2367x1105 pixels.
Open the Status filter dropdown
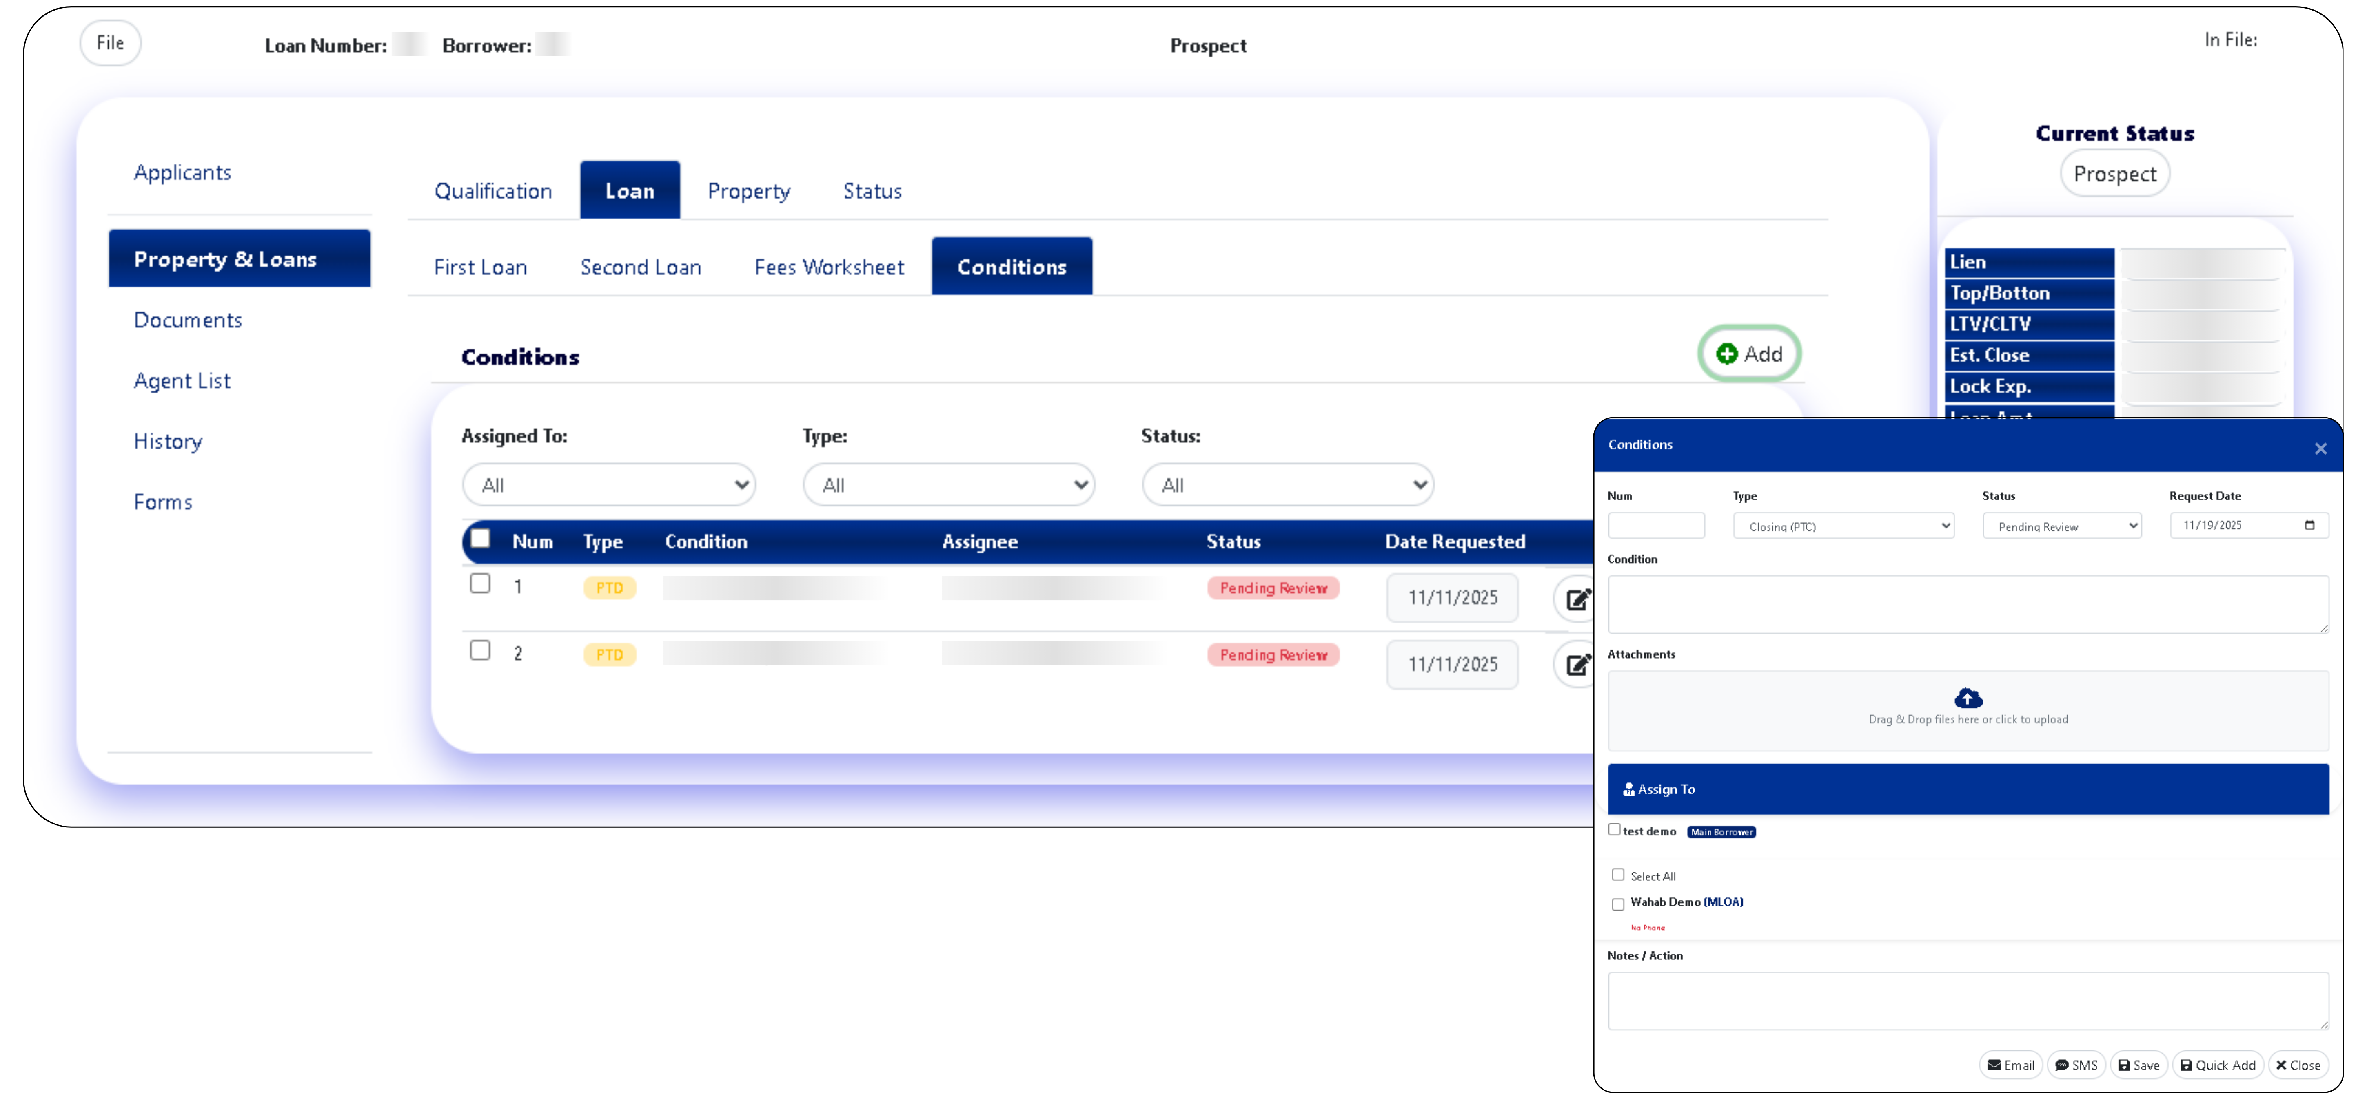(1288, 485)
